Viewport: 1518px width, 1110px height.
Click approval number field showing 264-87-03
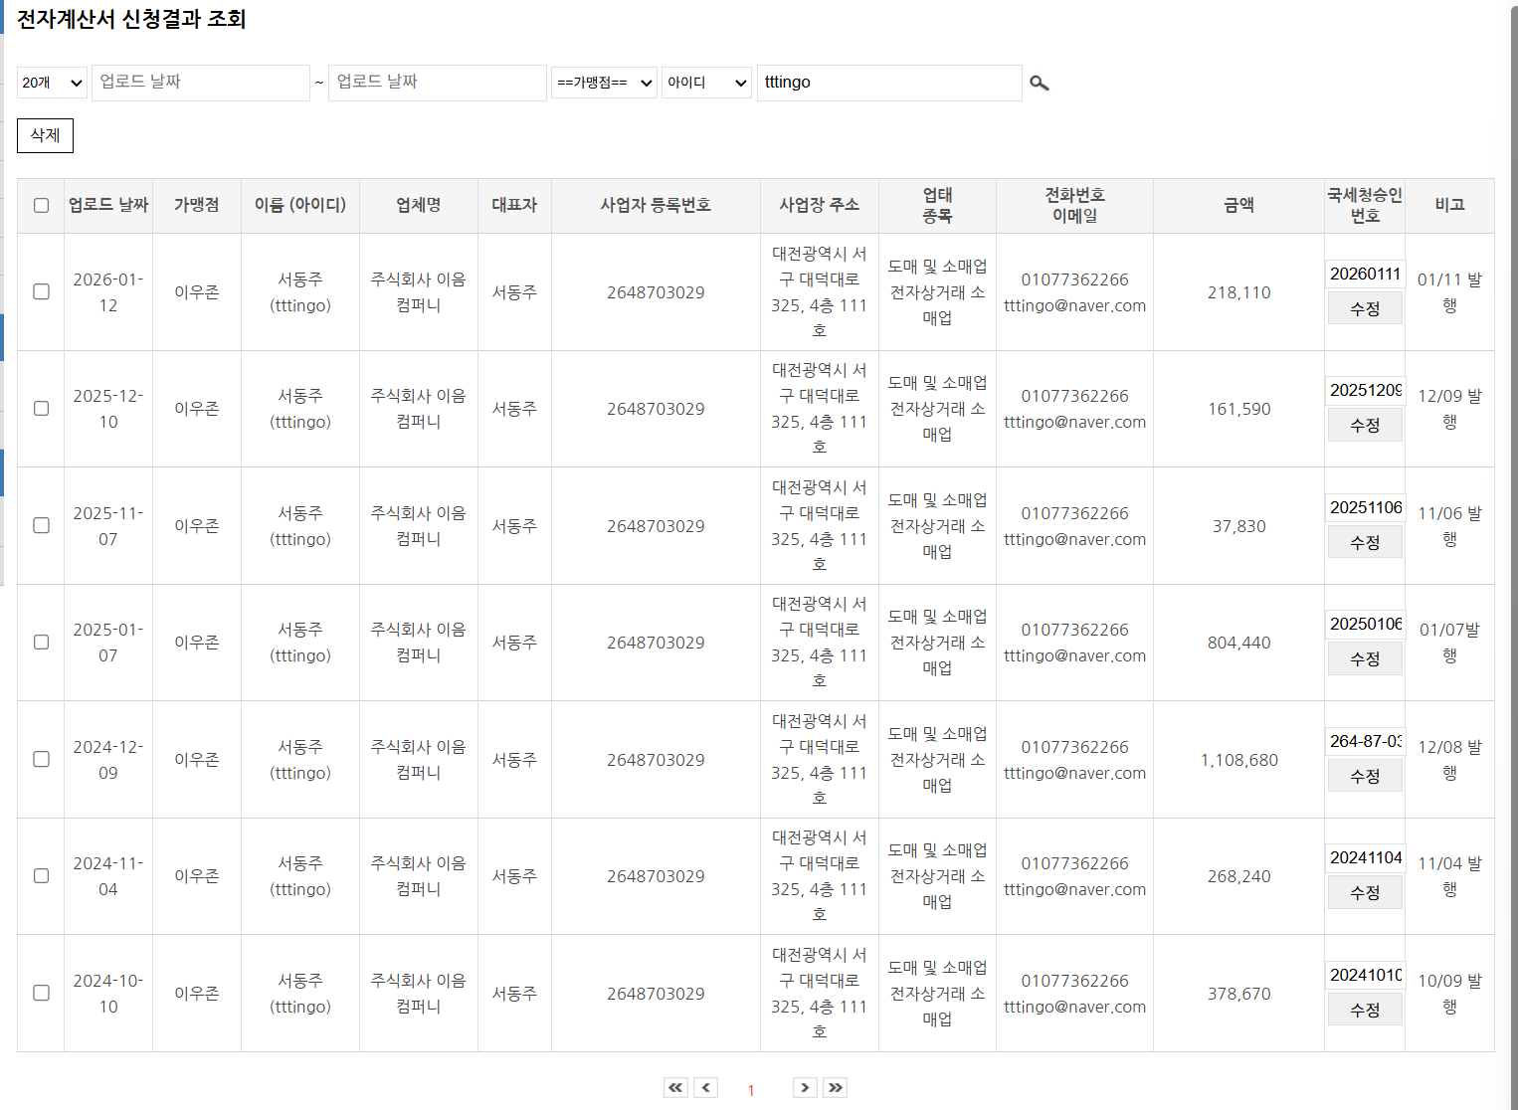pos(1365,741)
